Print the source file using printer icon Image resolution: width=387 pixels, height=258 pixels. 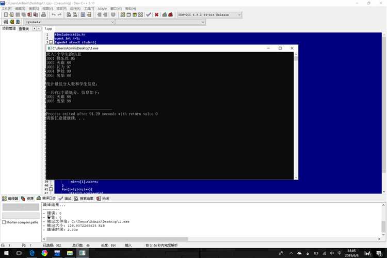click(43, 15)
